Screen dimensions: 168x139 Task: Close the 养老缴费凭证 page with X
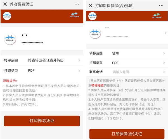[5, 4]
